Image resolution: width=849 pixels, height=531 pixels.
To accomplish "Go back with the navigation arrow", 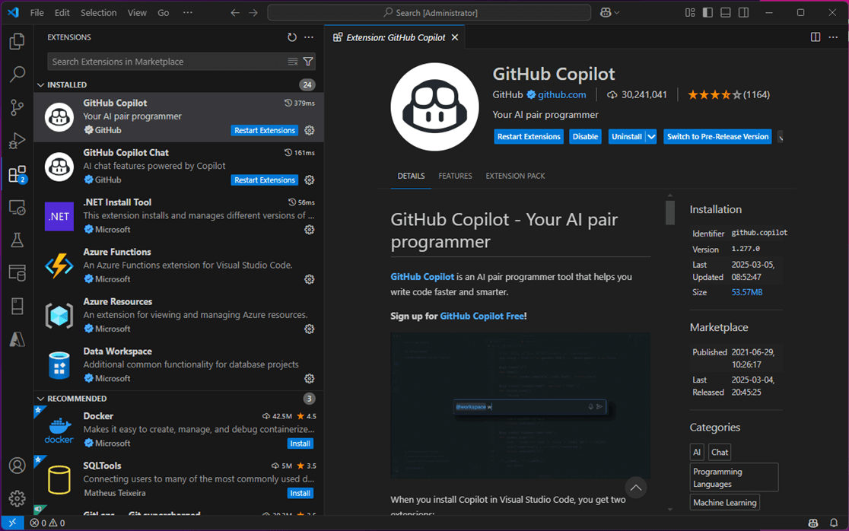I will [235, 12].
